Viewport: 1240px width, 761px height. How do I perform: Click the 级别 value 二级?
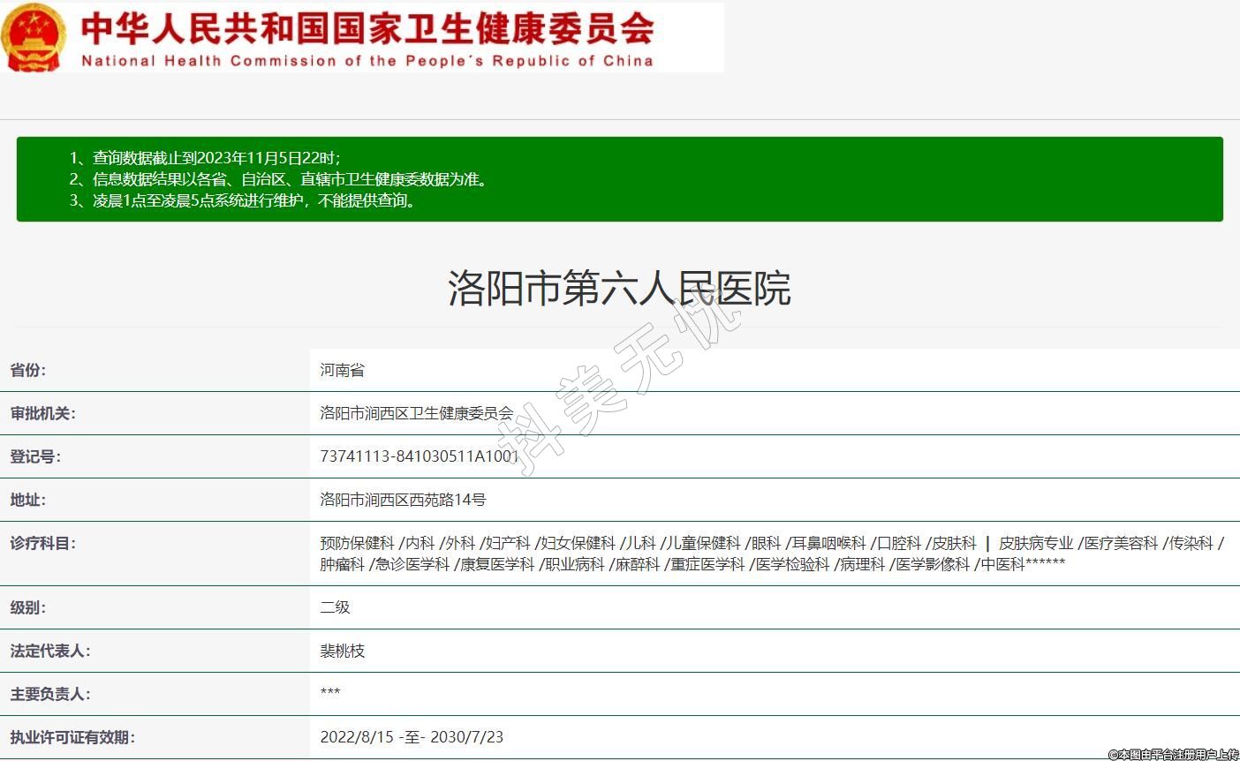pos(335,607)
